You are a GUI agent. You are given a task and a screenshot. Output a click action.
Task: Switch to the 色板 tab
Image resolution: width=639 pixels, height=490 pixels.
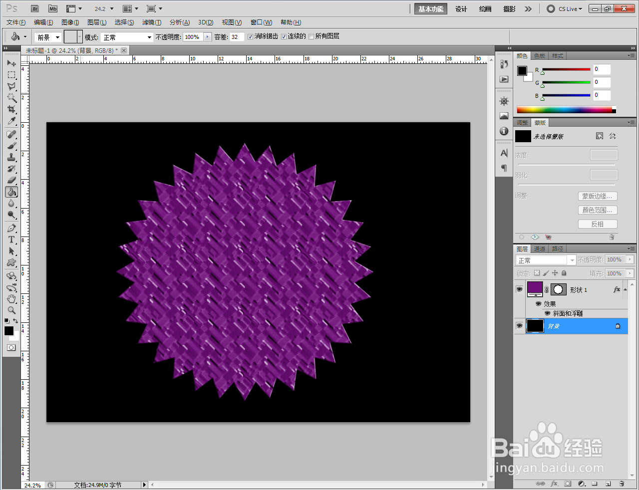(x=540, y=56)
